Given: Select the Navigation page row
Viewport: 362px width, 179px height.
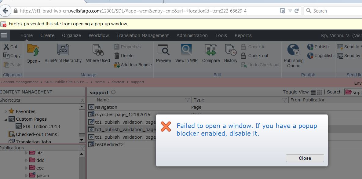Looking at the screenshot, I should tap(224, 107).
